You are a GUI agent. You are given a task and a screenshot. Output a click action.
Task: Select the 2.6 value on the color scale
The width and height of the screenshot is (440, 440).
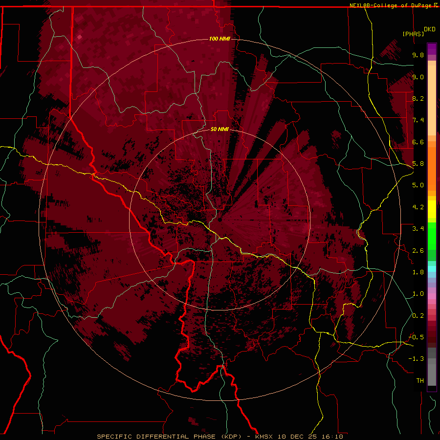tap(418, 251)
